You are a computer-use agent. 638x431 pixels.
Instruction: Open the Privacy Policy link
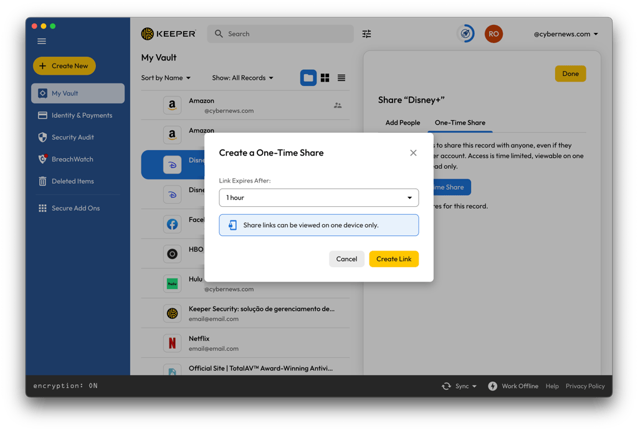[585, 386]
